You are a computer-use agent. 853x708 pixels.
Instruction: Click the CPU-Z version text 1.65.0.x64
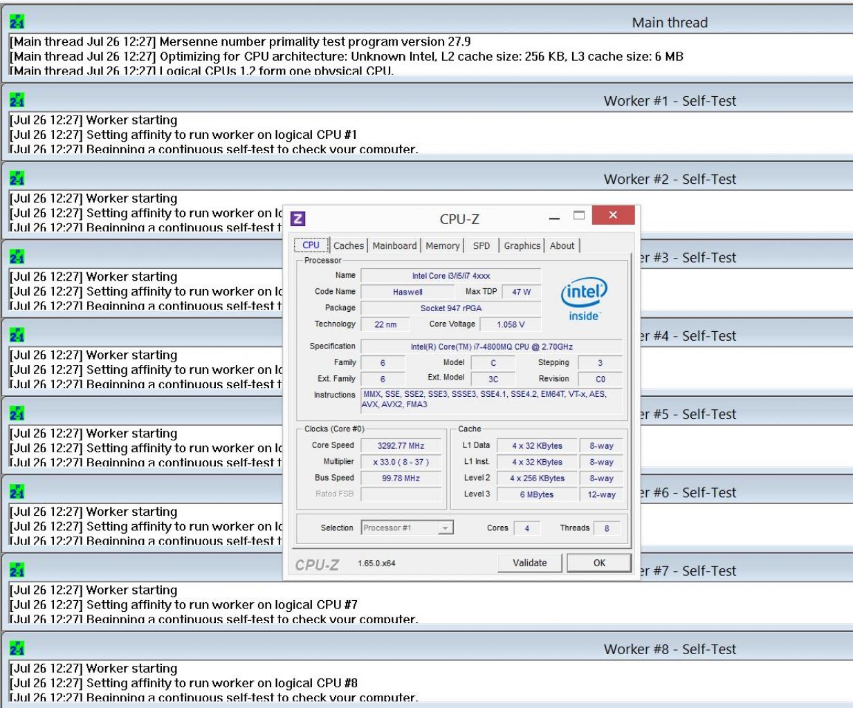tap(376, 563)
